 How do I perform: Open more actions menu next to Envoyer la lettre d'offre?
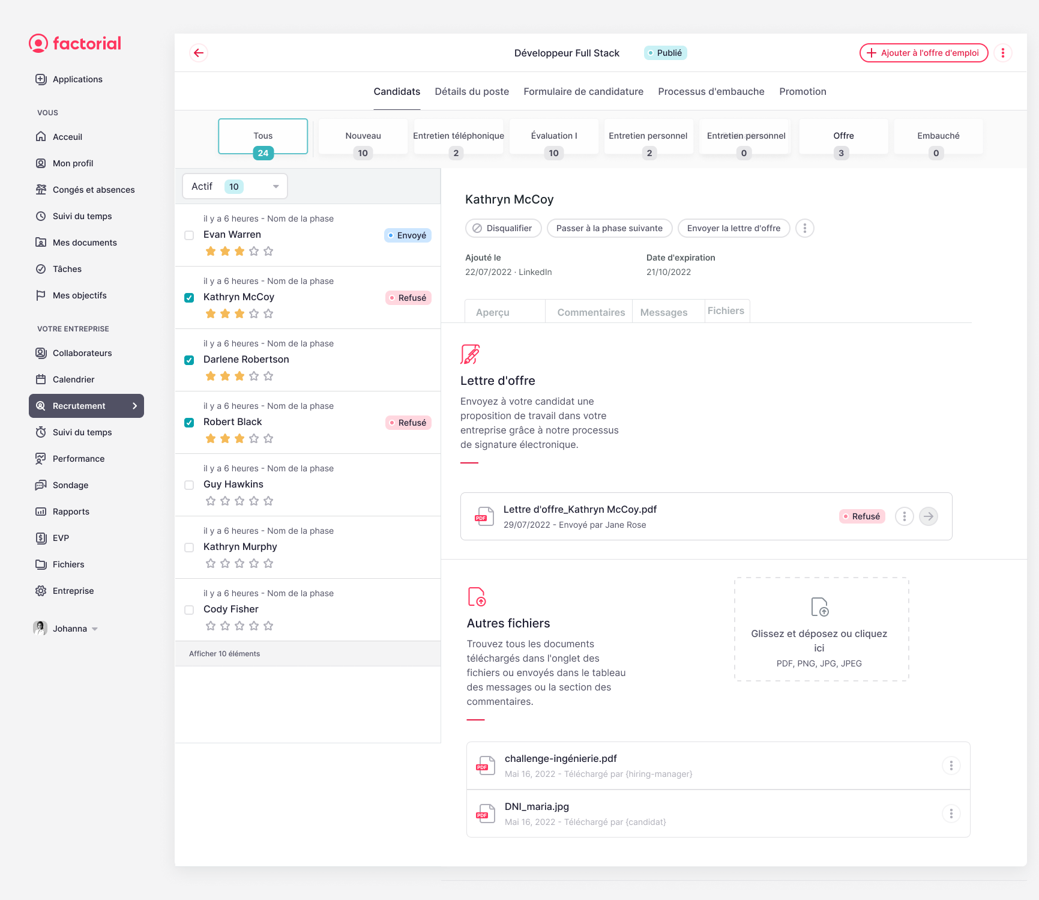click(x=804, y=228)
